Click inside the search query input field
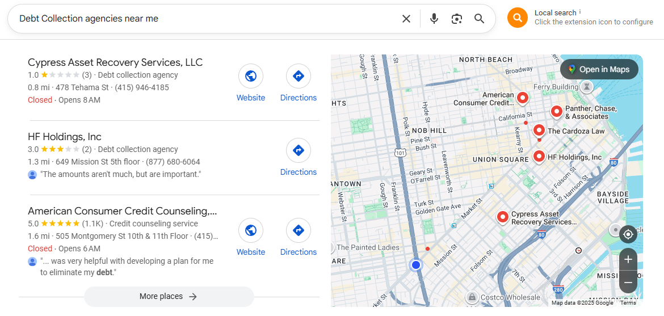664x316 pixels. tap(204, 19)
